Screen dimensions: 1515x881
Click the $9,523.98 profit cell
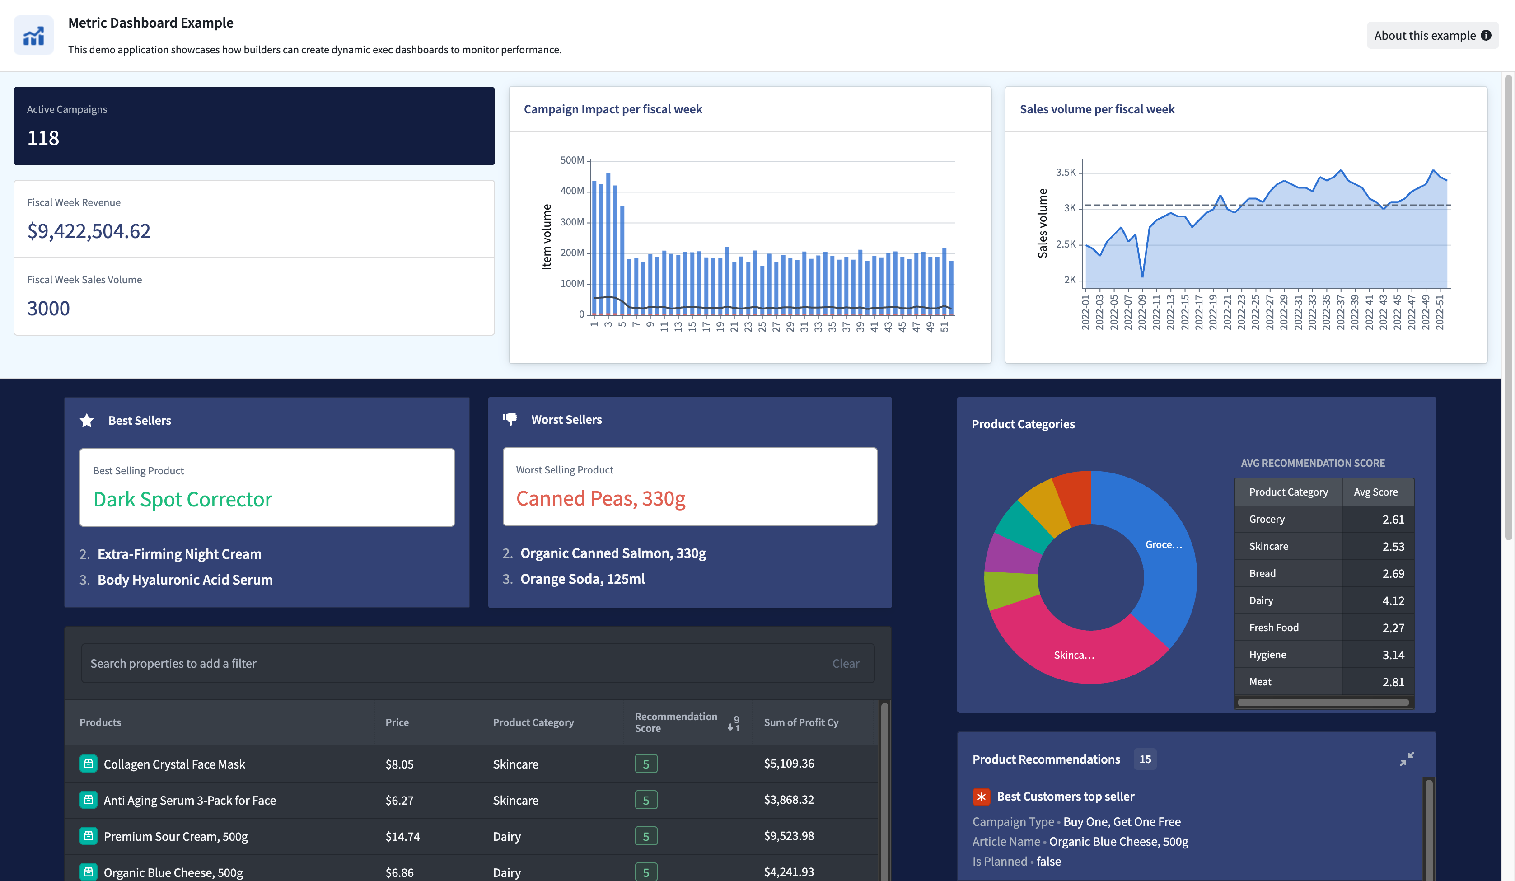tap(789, 836)
